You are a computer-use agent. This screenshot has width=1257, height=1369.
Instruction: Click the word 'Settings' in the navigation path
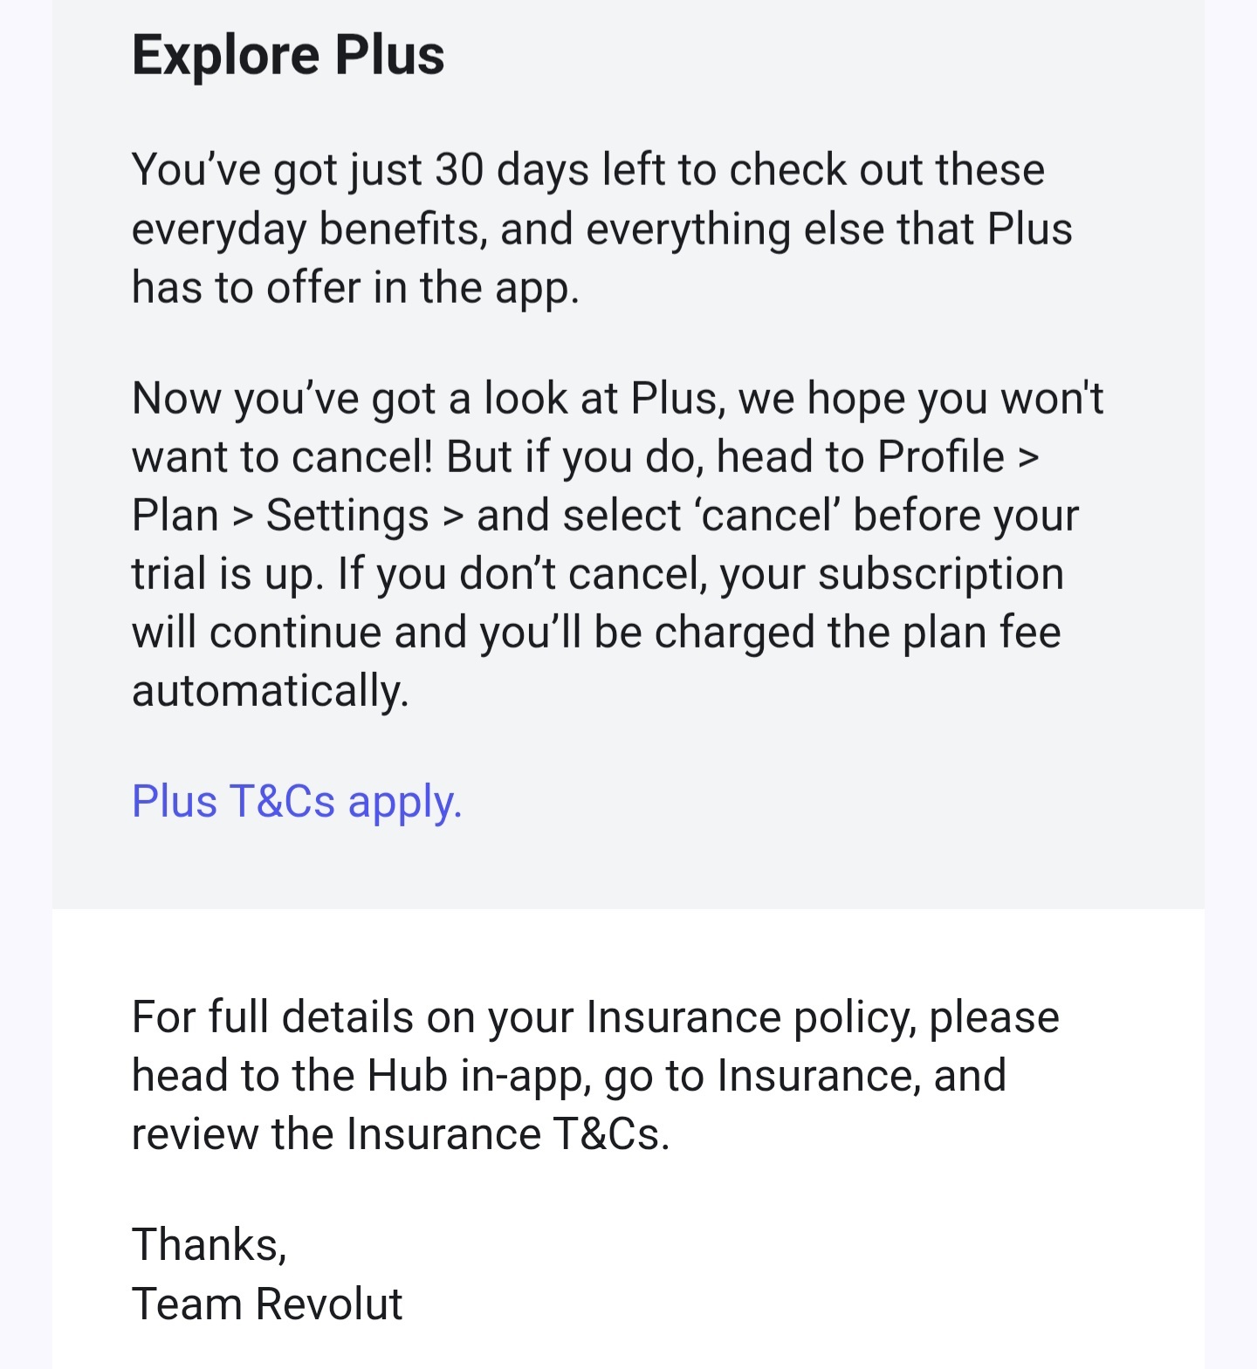point(347,515)
